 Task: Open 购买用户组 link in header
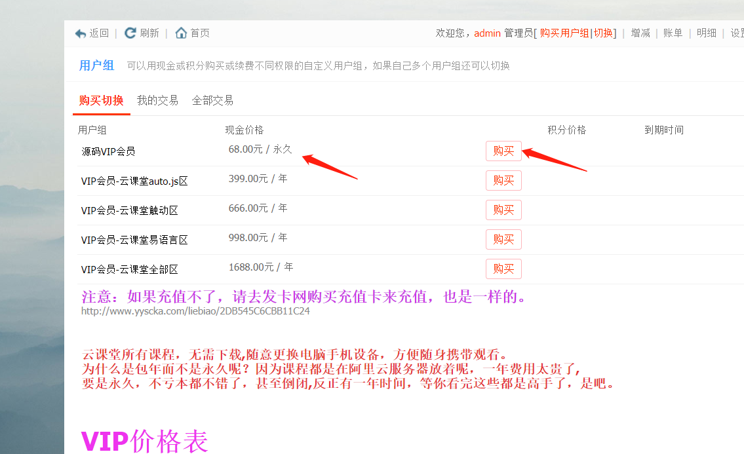(564, 33)
